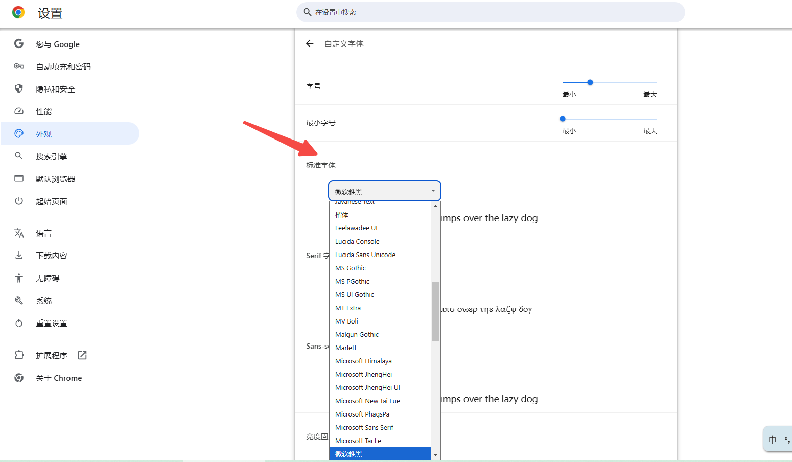The width and height of the screenshot is (792, 462).
Task: Click the shield icon for privacy and security
Action: 19,89
